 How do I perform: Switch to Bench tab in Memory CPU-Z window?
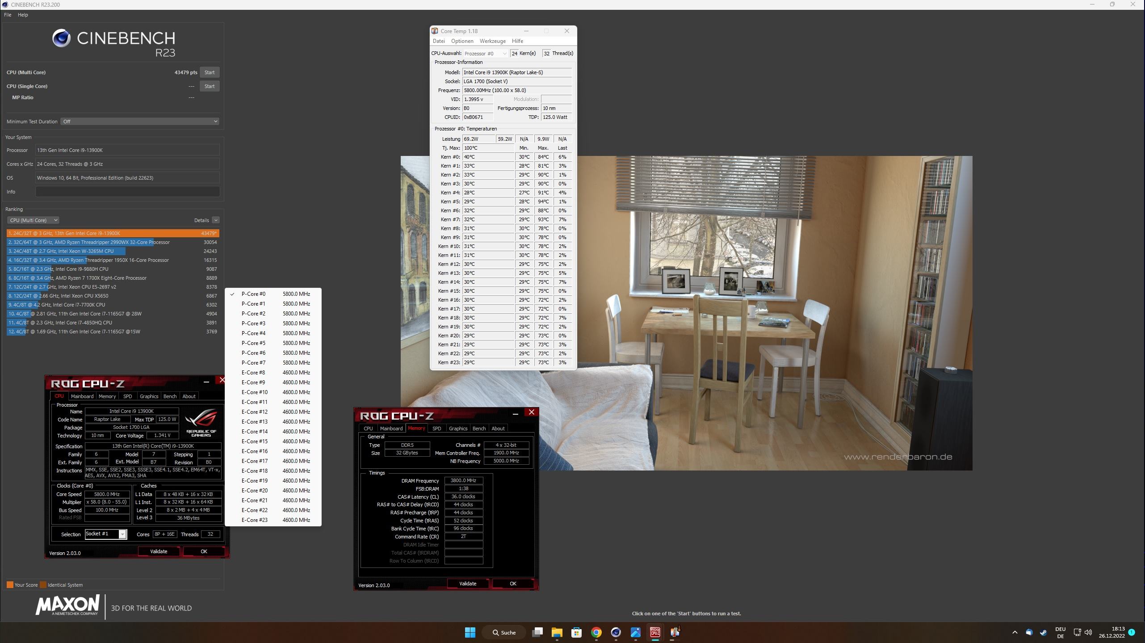(479, 429)
